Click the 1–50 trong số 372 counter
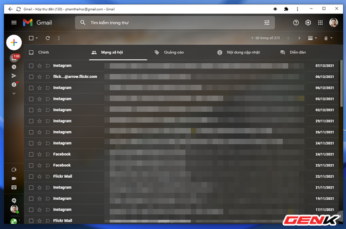346x229 pixels. coord(265,38)
